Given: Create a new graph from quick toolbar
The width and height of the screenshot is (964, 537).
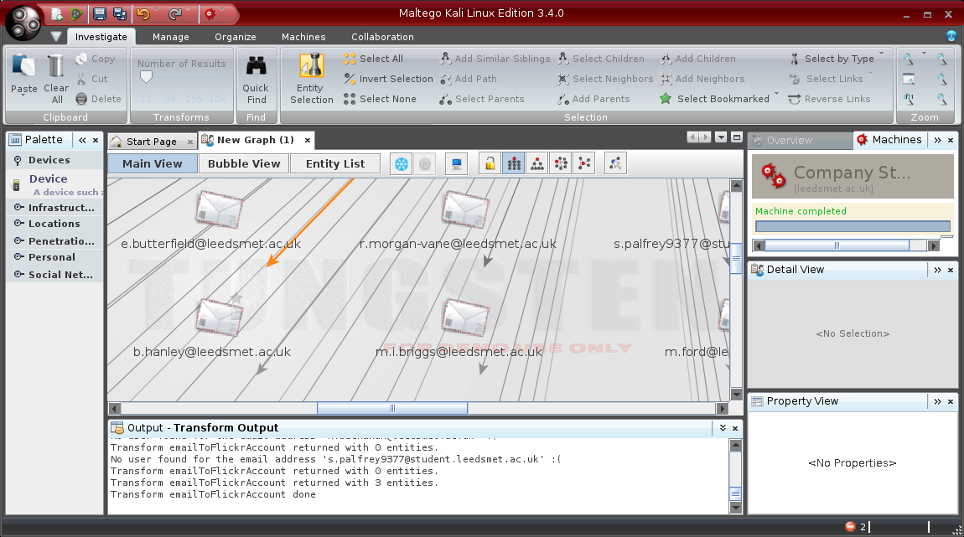Looking at the screenshot, I should tap(56, 13).
